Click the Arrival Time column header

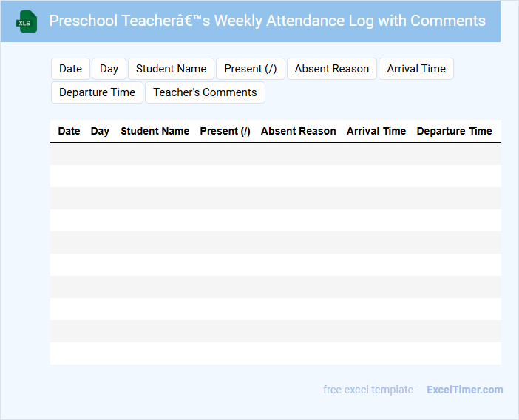pos(376,131)
